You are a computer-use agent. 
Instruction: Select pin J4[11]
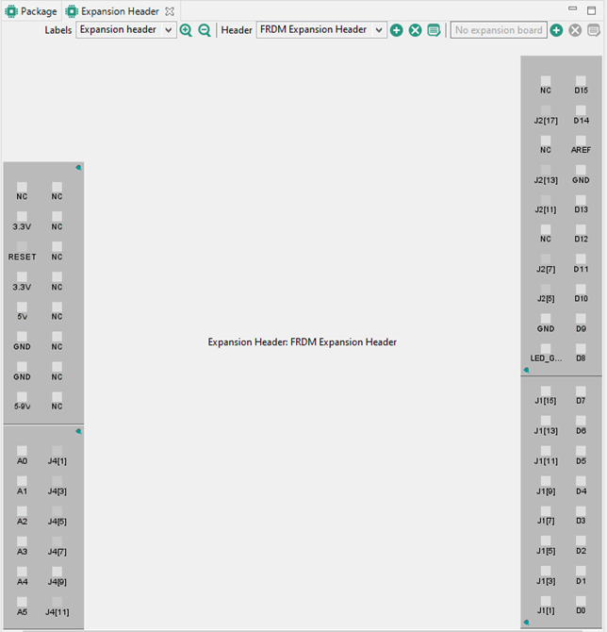(57, 602)
